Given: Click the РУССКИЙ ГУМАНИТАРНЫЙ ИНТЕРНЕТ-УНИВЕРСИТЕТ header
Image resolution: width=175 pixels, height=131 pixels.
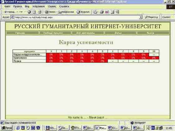Looking at the screenshot, I should click(88, 26).
